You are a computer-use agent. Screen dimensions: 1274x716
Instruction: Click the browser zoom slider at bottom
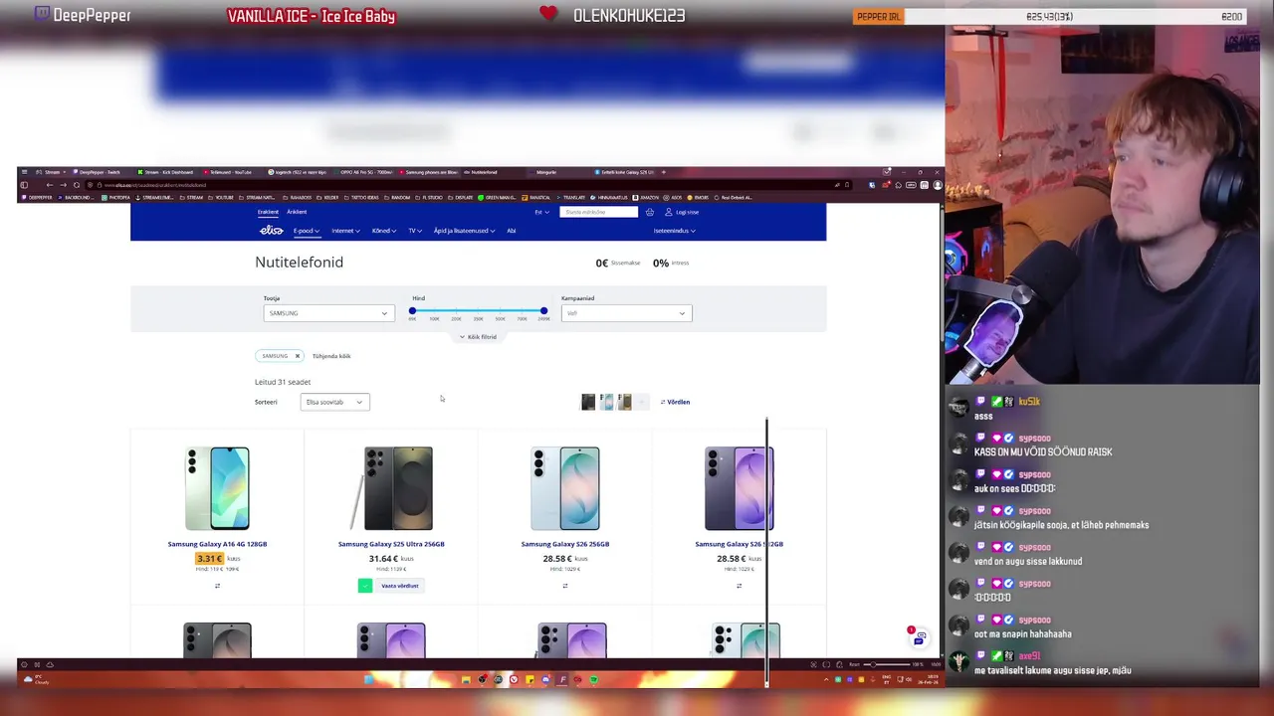[889, 664]
